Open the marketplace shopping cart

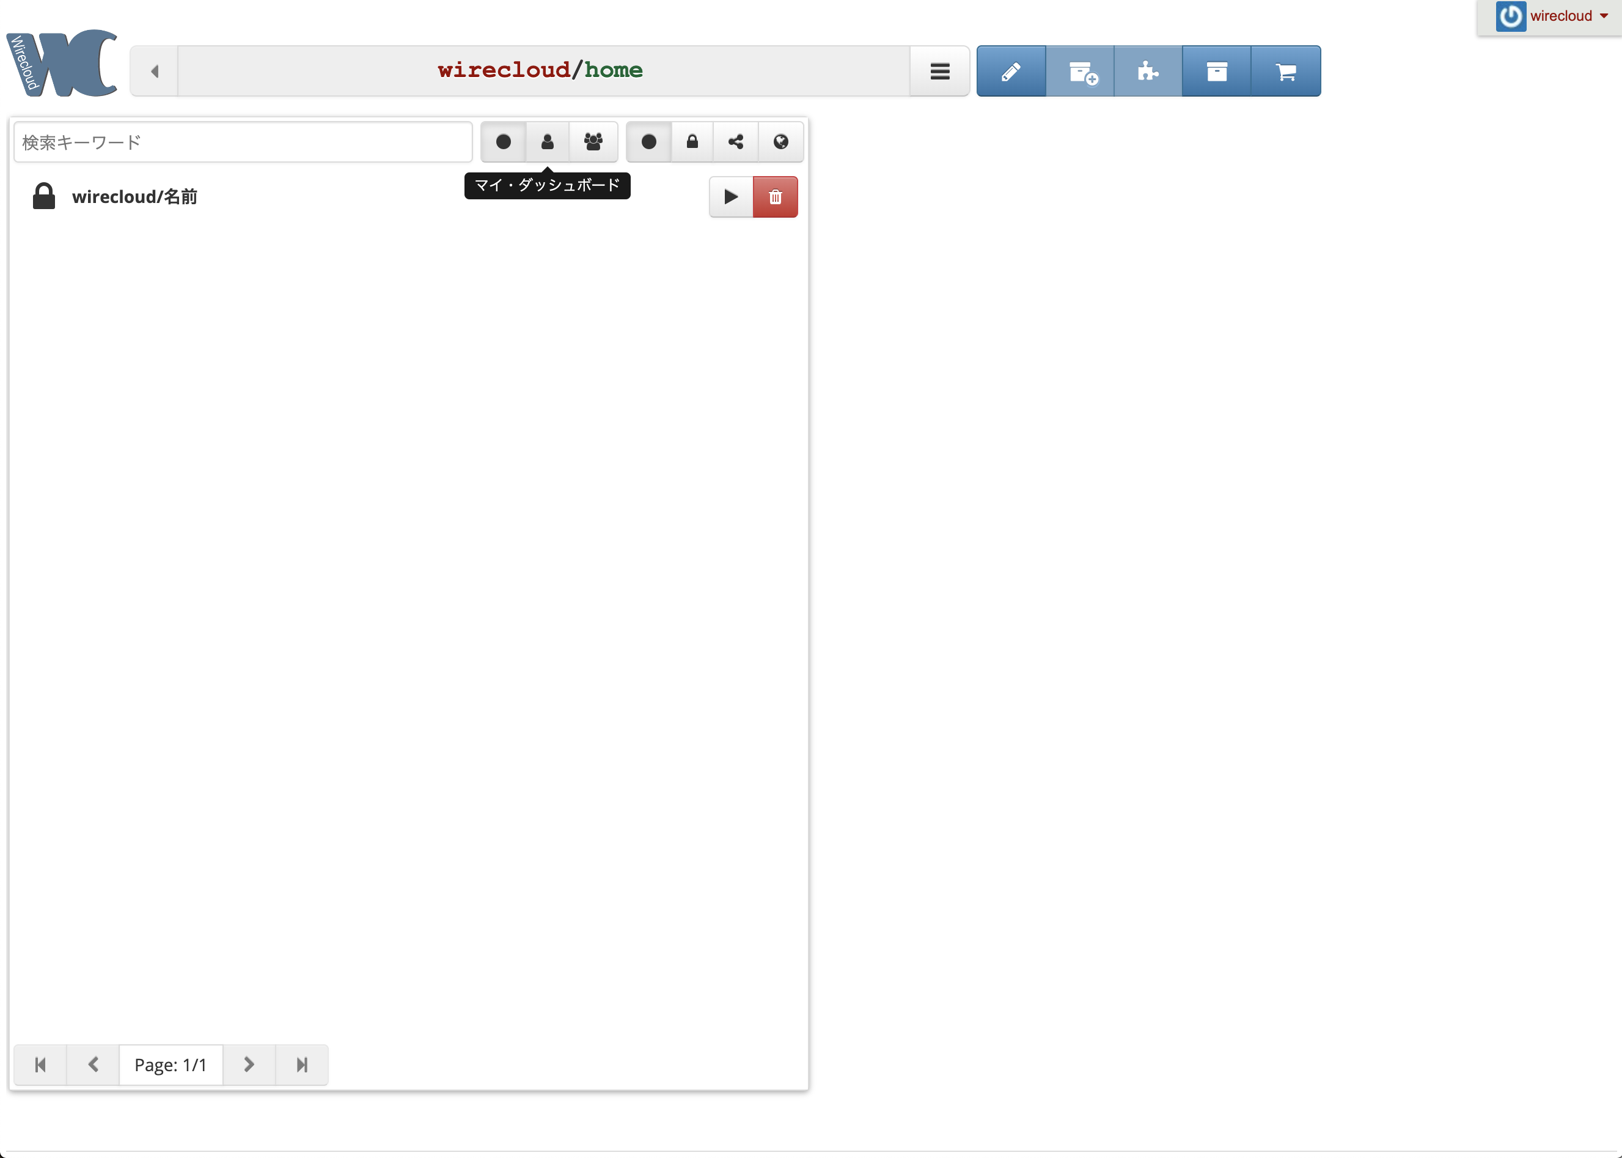tap(1286, 72)
